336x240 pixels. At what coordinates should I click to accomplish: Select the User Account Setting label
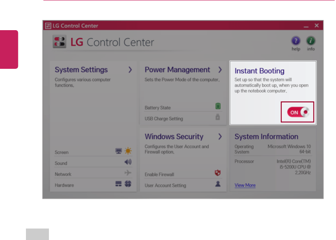[x=165, y=185]
